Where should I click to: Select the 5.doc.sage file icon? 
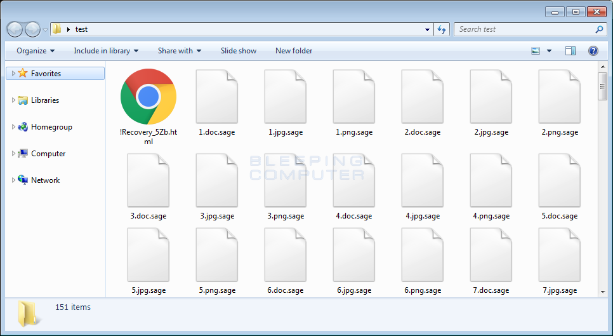(x=560, y=180)
